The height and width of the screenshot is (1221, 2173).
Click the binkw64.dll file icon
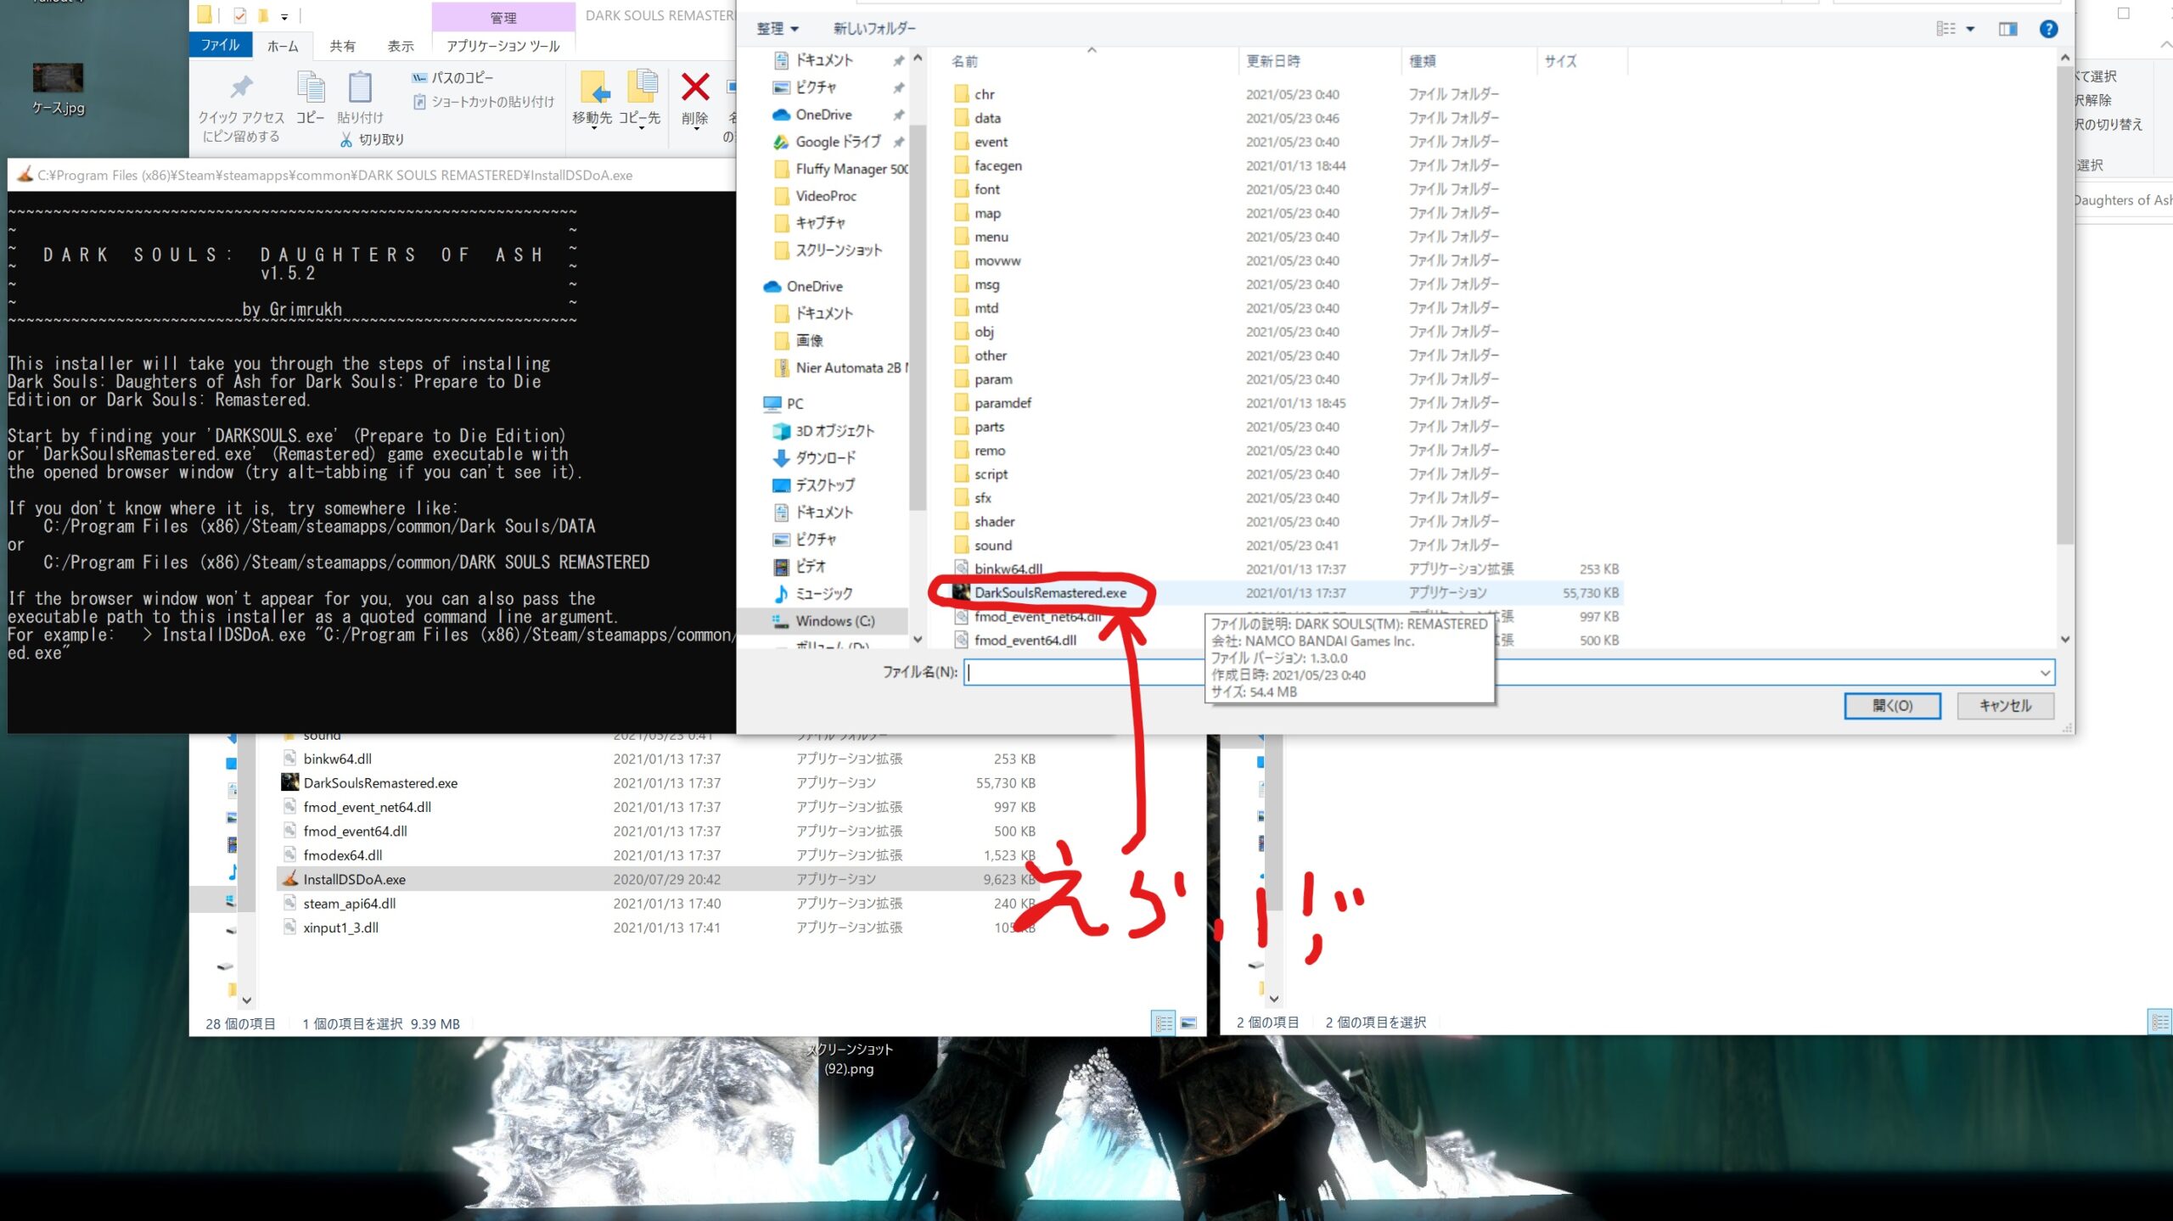957,568
